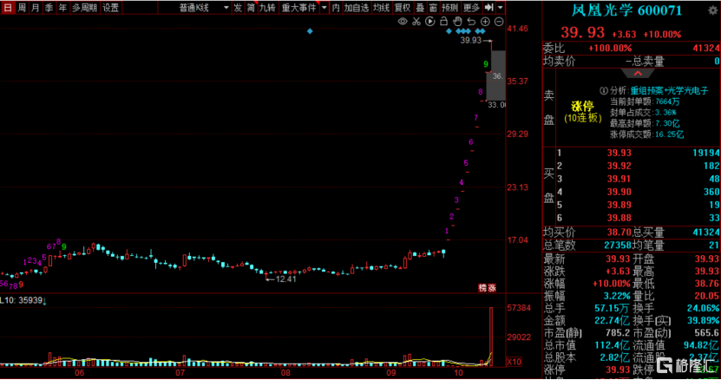This screenshot has width=721, height=380.
Task: Toggle 九转 indicator
Action: coord(267,8)
